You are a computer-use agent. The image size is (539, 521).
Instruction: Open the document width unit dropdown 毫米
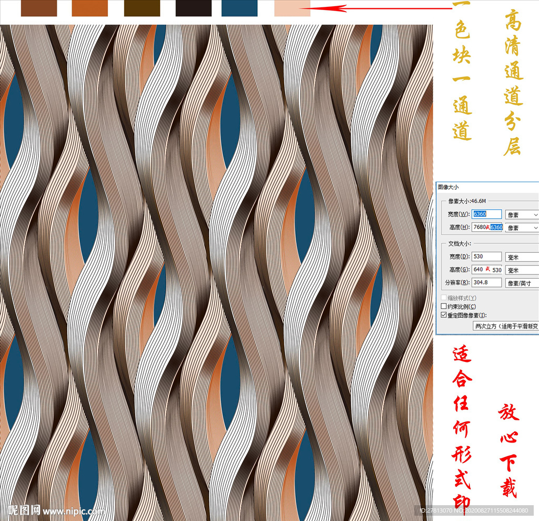coord(522,257)
